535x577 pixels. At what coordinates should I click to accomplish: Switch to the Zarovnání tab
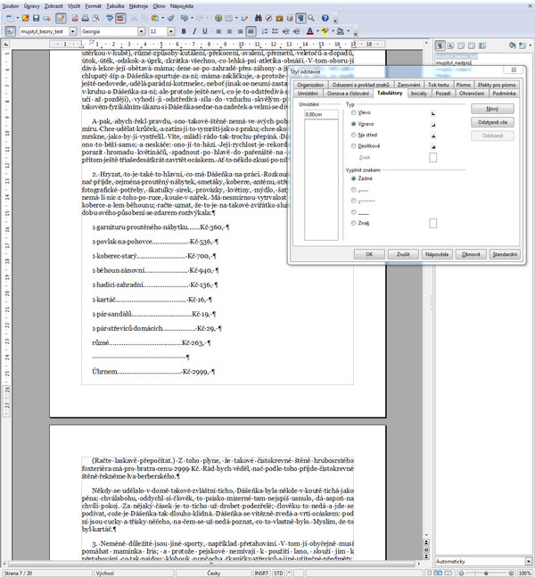[408, 84]
